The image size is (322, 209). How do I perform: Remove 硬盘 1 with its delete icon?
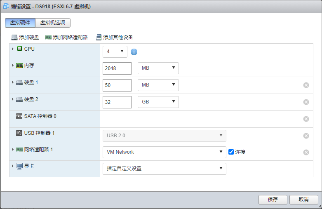(306, 85)
